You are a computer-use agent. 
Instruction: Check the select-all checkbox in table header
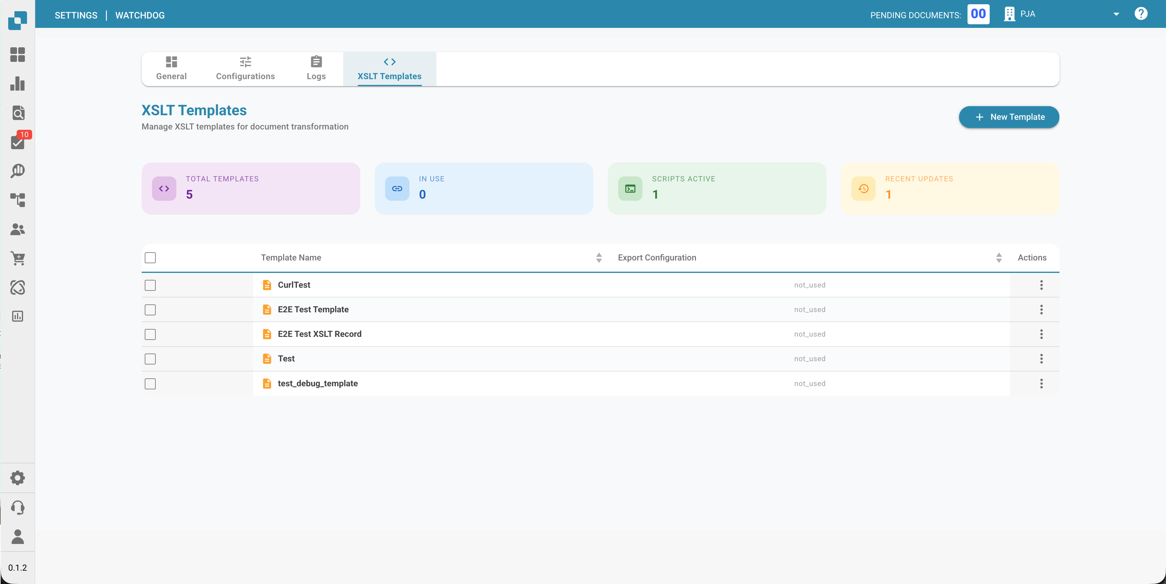(x=150, y=257)
